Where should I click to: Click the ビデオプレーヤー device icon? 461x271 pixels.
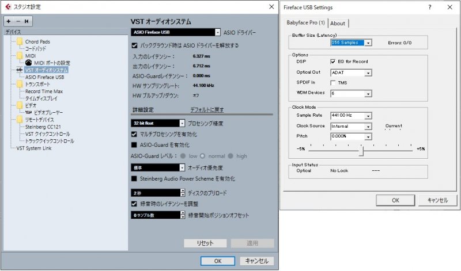coord(28,112)
